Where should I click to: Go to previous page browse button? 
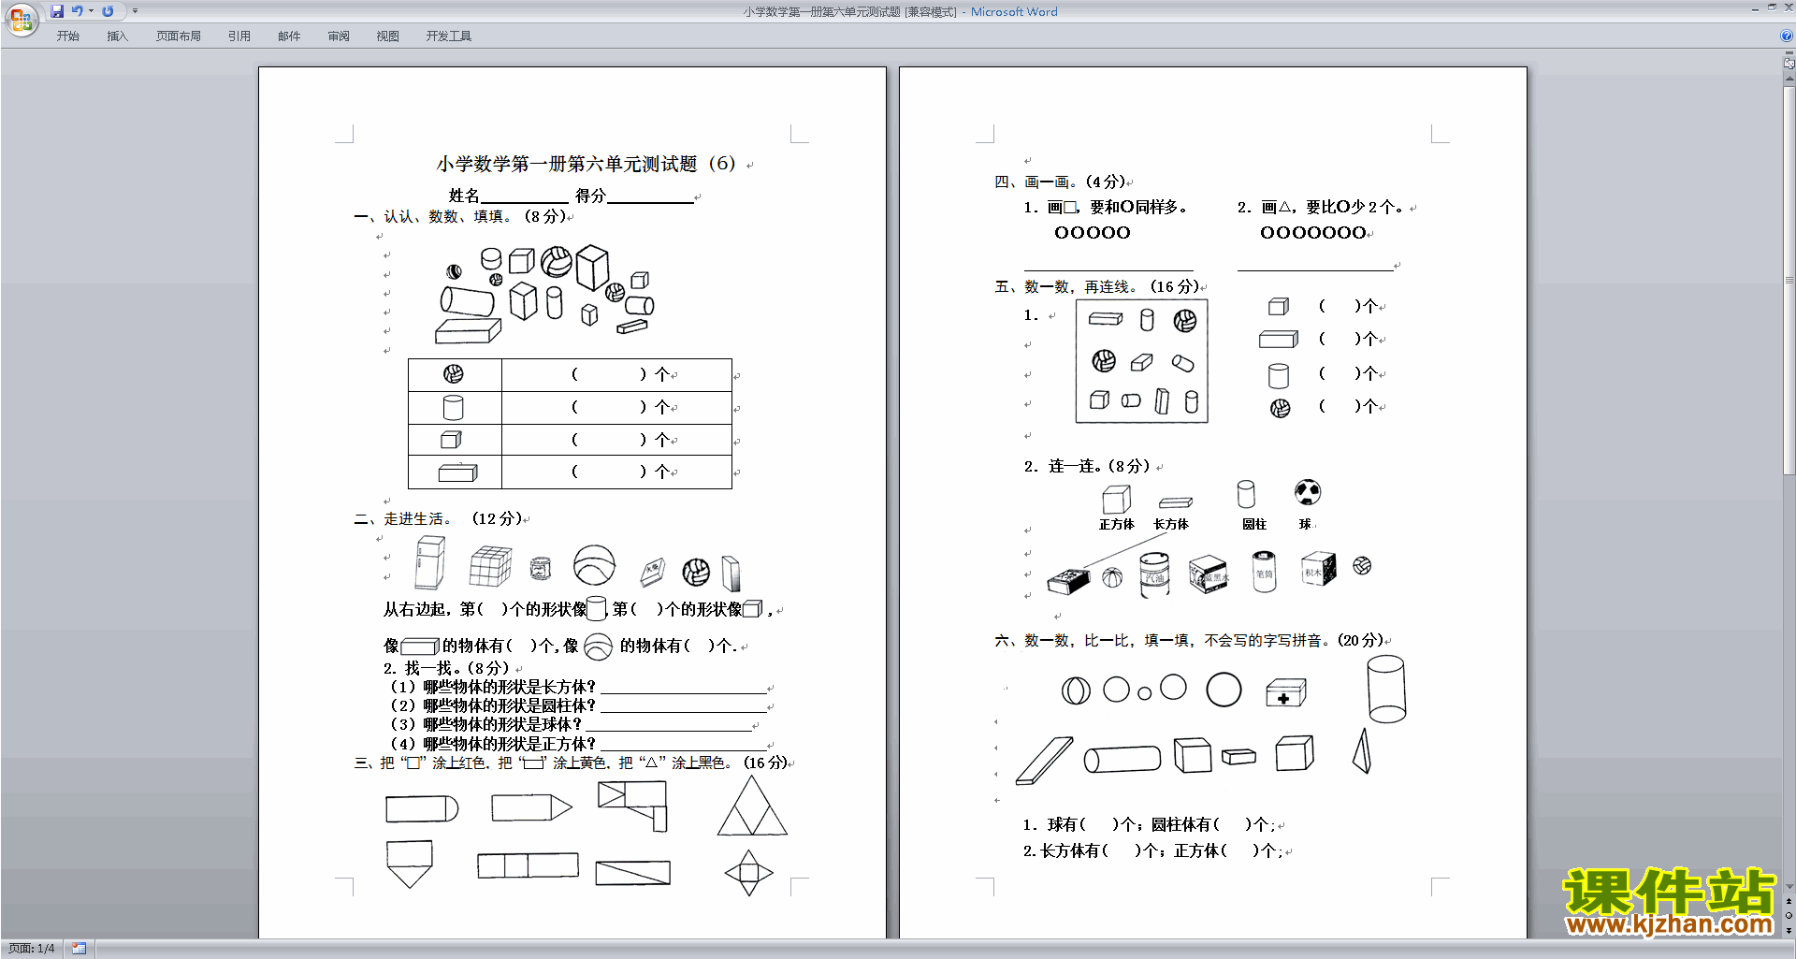tap(1789, 902)
